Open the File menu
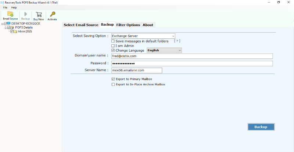This screenshot has height=152, width=294. 5,7
